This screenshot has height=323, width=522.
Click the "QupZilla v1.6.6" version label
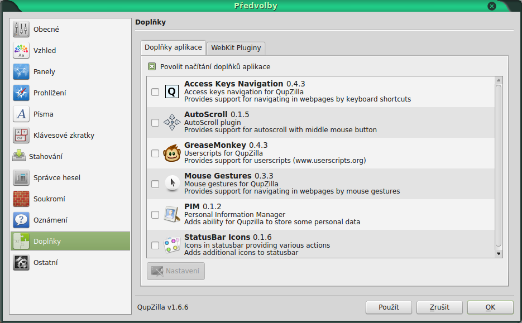[163, 307]
